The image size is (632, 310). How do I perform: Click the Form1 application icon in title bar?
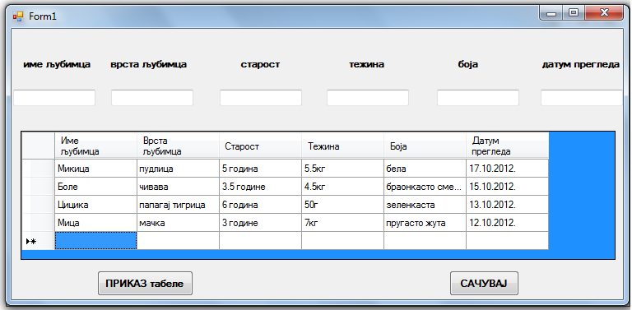tap(18, 16)
